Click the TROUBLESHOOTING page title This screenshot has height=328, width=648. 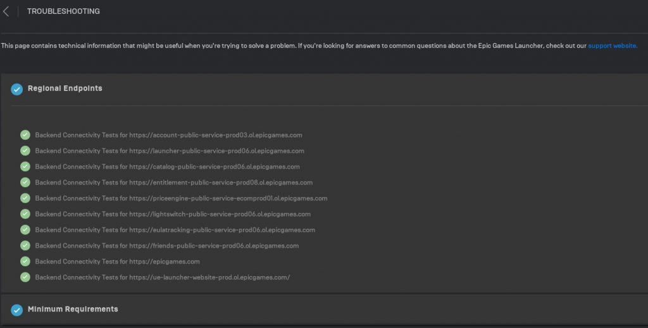coord(63,11)
